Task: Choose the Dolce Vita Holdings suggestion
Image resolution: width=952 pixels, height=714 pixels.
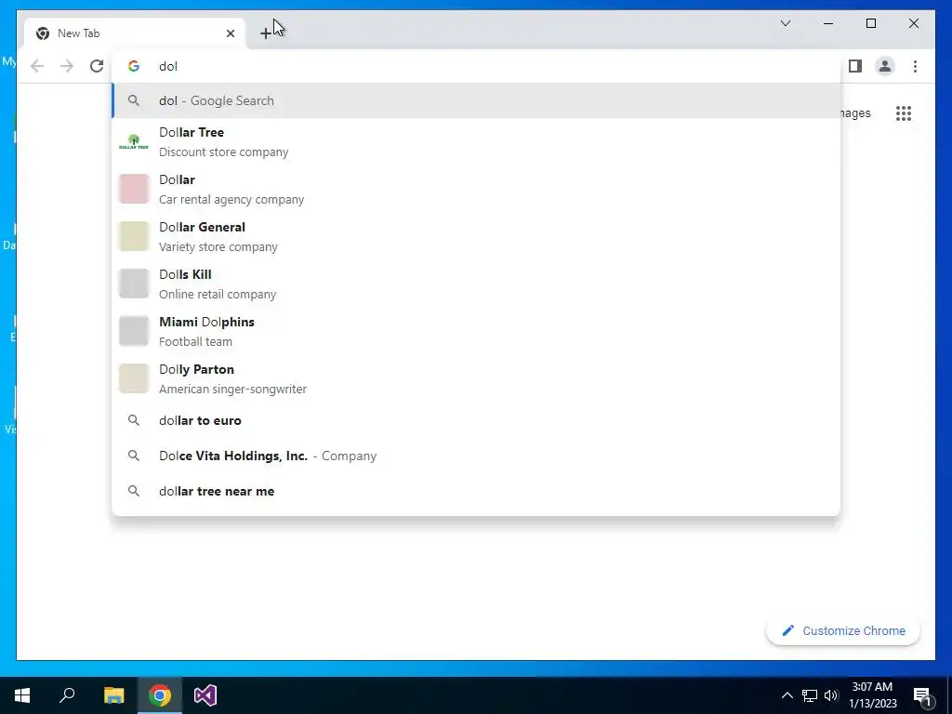Action: (476, 456)
